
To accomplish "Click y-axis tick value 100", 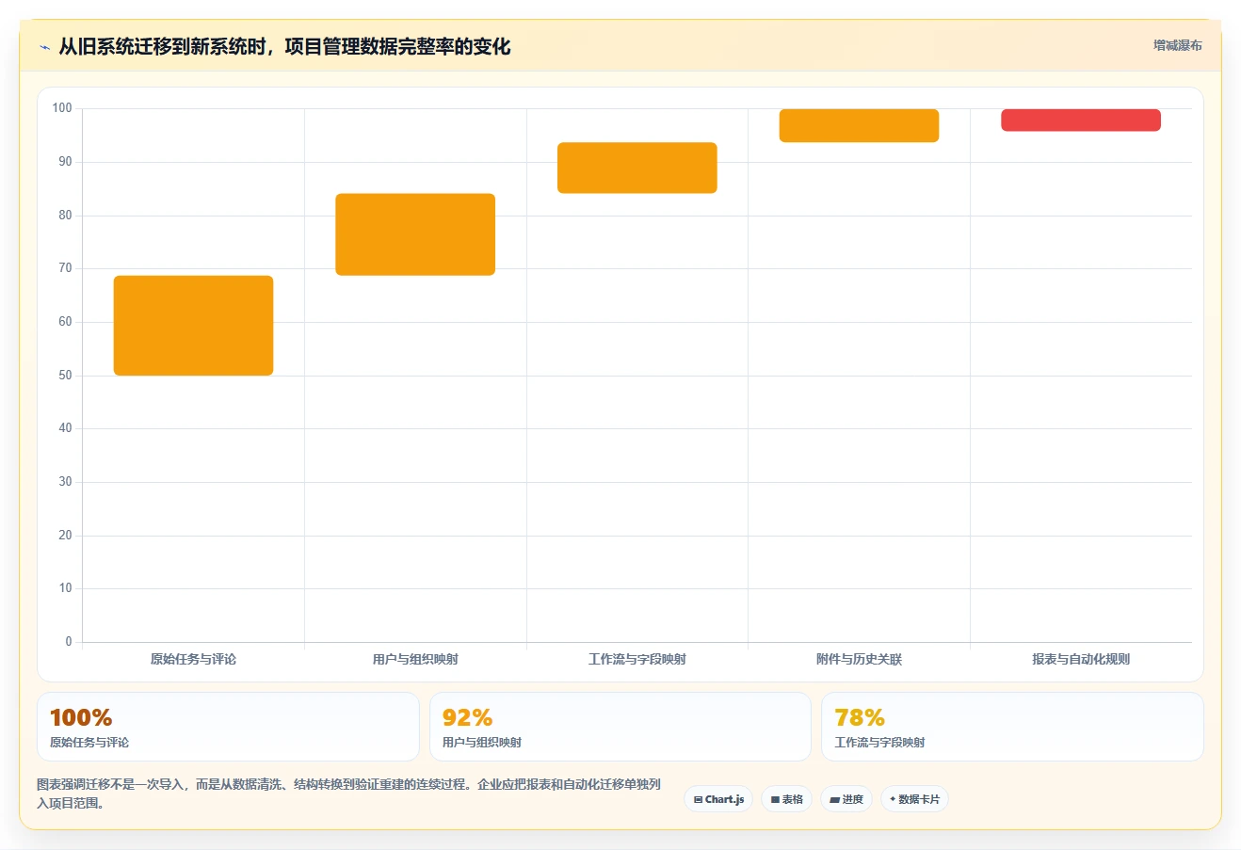I will click(x=62, y=108).
